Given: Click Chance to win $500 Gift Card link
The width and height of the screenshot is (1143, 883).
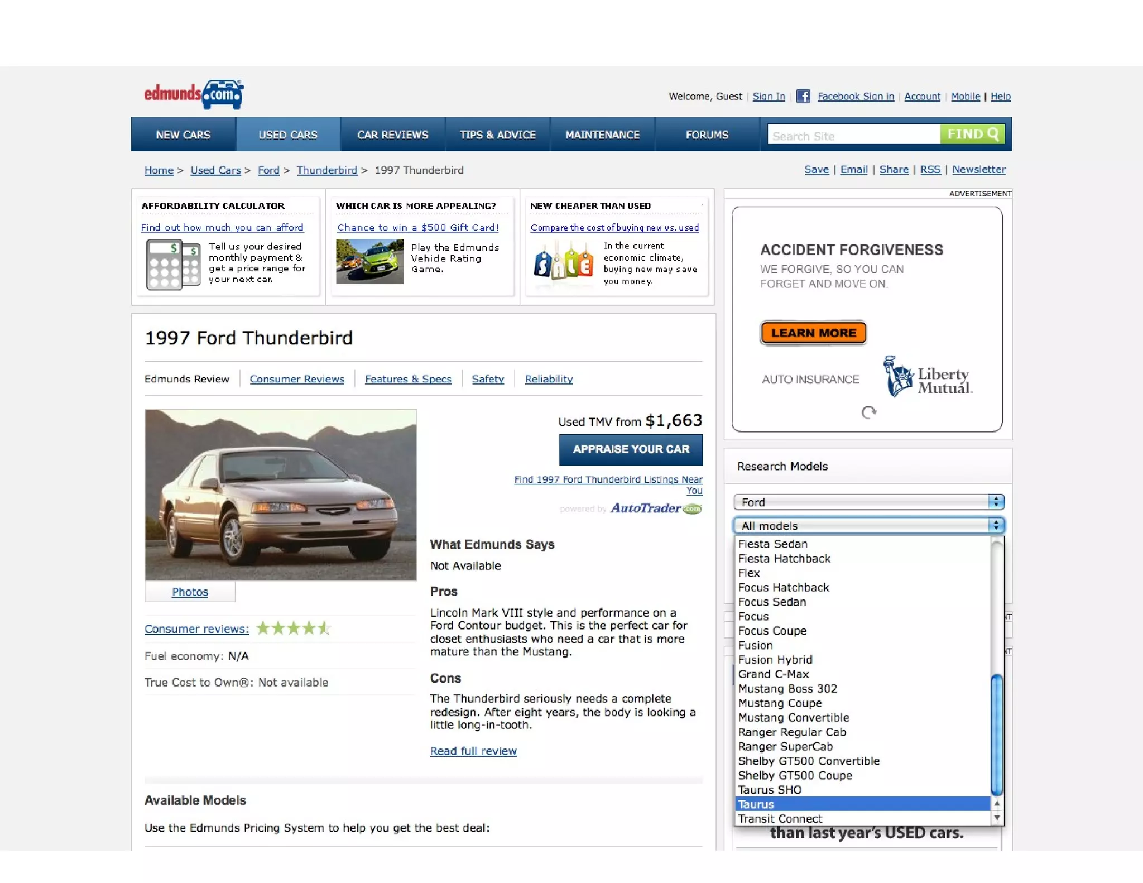Looking at the screenshot, I should (x=417, y=227).
